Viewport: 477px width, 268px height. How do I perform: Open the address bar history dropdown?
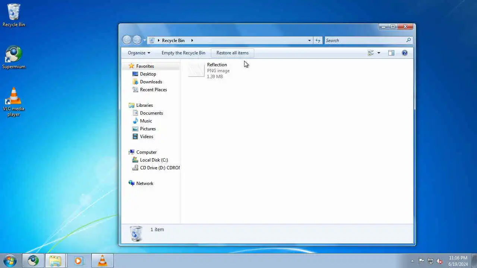click(x=309, y=40)
